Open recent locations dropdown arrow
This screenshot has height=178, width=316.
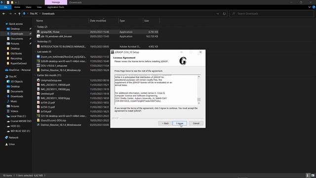(15, 14)
